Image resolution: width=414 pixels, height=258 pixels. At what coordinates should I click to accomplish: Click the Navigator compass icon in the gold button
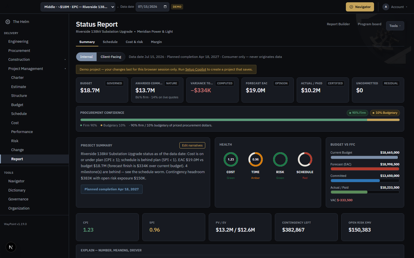pyautogui.click(x=351, y=7)
